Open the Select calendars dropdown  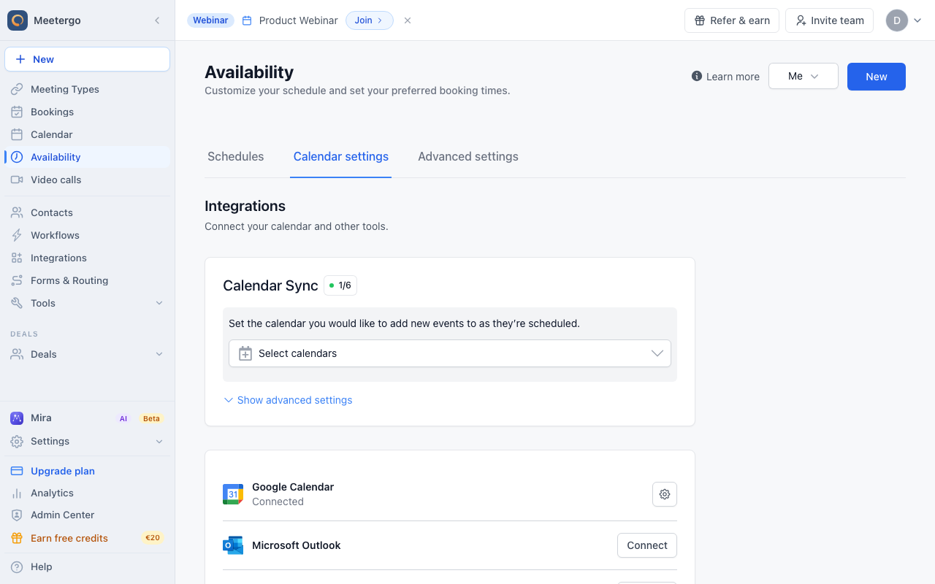point(450,353)
